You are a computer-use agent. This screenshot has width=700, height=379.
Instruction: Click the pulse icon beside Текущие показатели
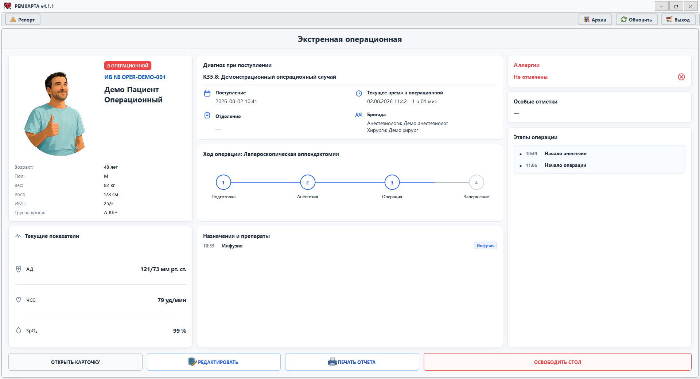tap(18, 236)
